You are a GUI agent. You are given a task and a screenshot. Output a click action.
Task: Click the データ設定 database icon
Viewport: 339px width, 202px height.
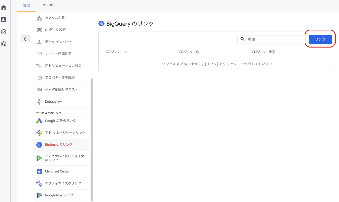39,30
